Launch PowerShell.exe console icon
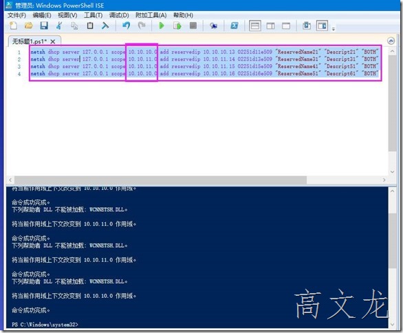This screenshot has width=403, height=333. pyautogui.click(x=234, y=25)
